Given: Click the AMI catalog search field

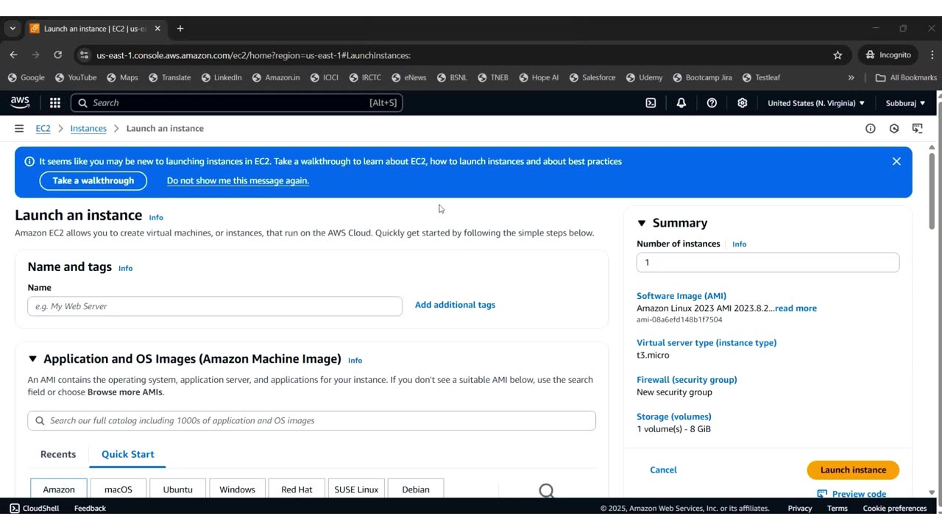Looking at the screenshot, I should (312, 421).
